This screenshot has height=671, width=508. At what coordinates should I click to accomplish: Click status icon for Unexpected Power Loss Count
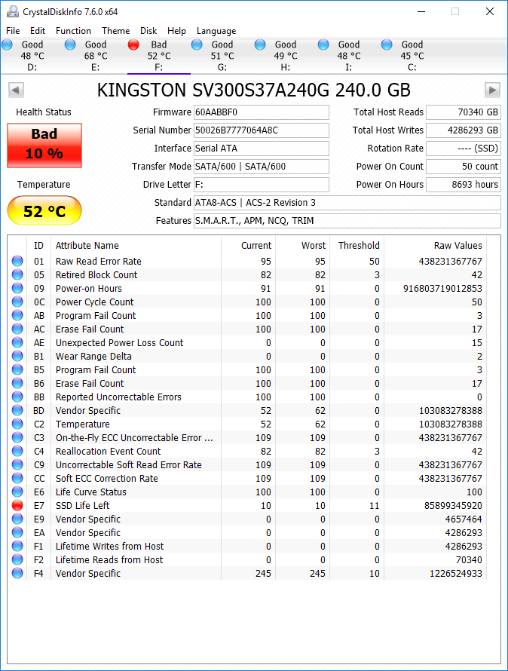point(17,343)
